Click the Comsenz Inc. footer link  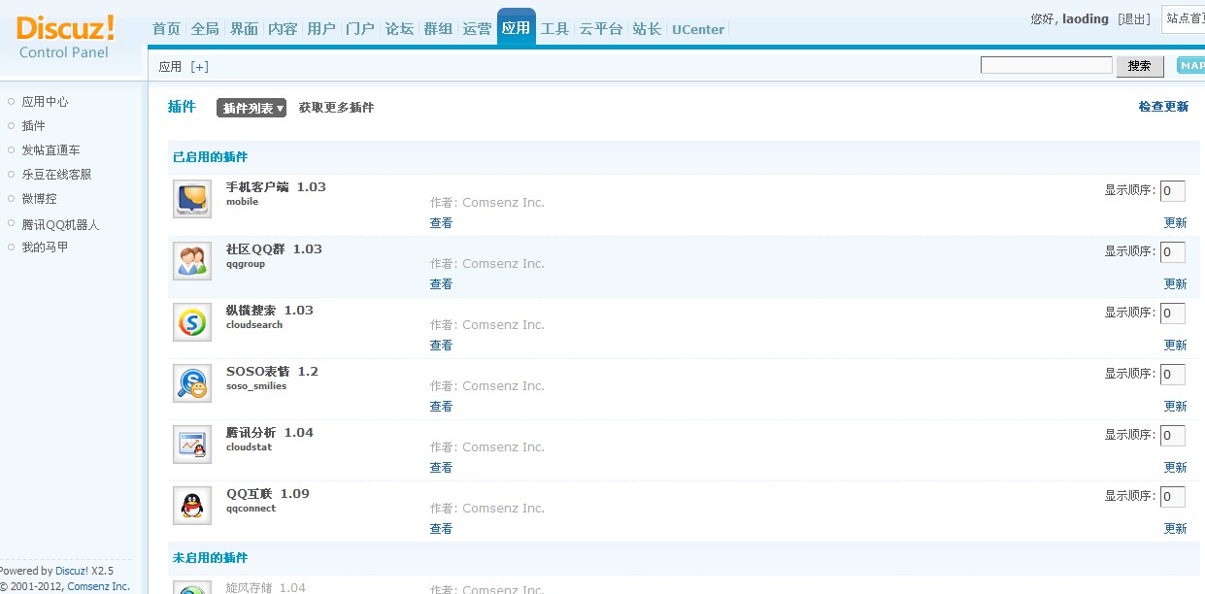[x=99, y=586]
